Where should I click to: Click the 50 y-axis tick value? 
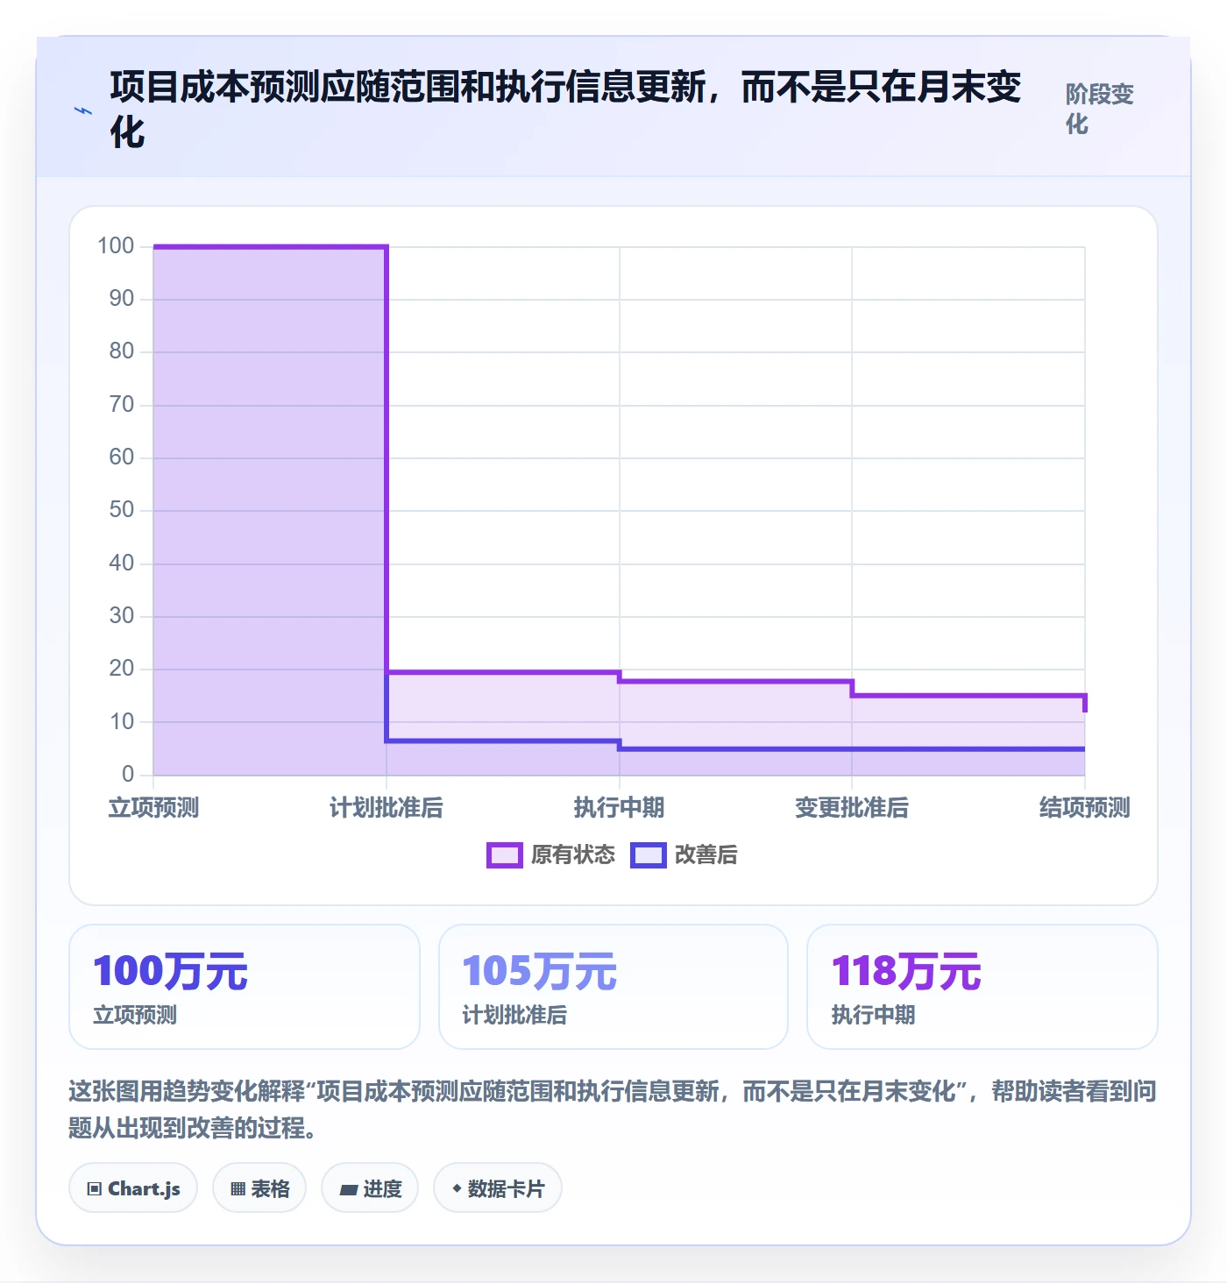122,510
